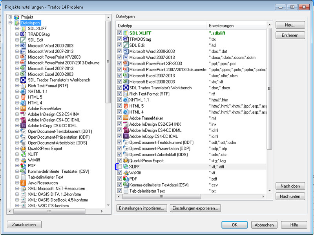Click Einstellungen exportieren... button

(195, 208)
